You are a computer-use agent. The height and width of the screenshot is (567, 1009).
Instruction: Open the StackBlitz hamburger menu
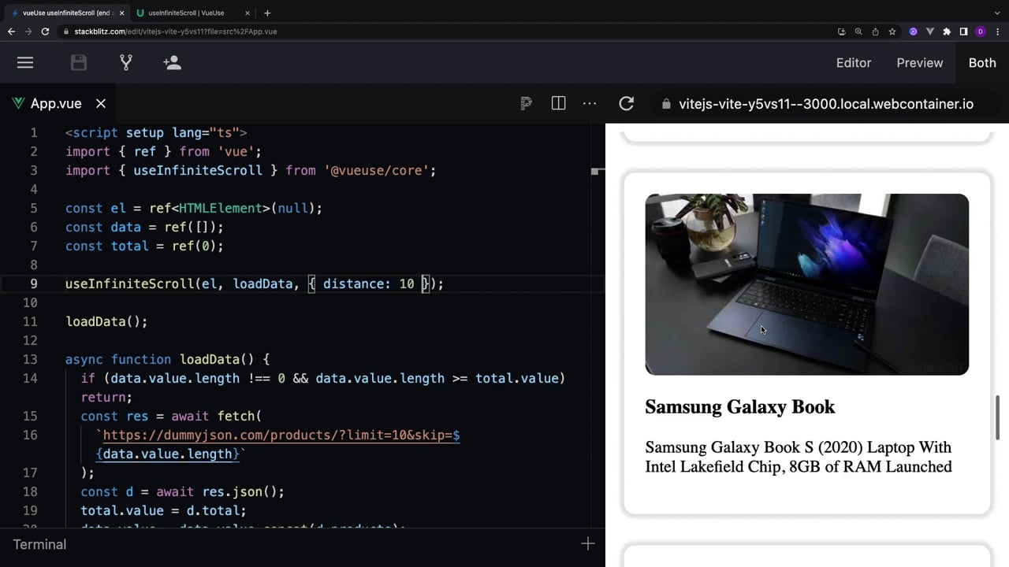tap(25, 62)
